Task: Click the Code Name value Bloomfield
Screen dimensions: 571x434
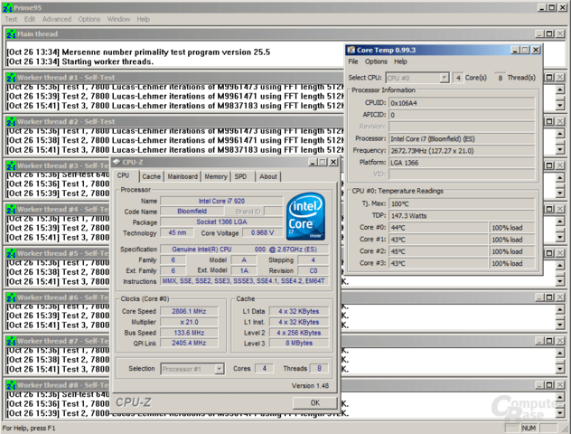Action: tap(192, 212)
